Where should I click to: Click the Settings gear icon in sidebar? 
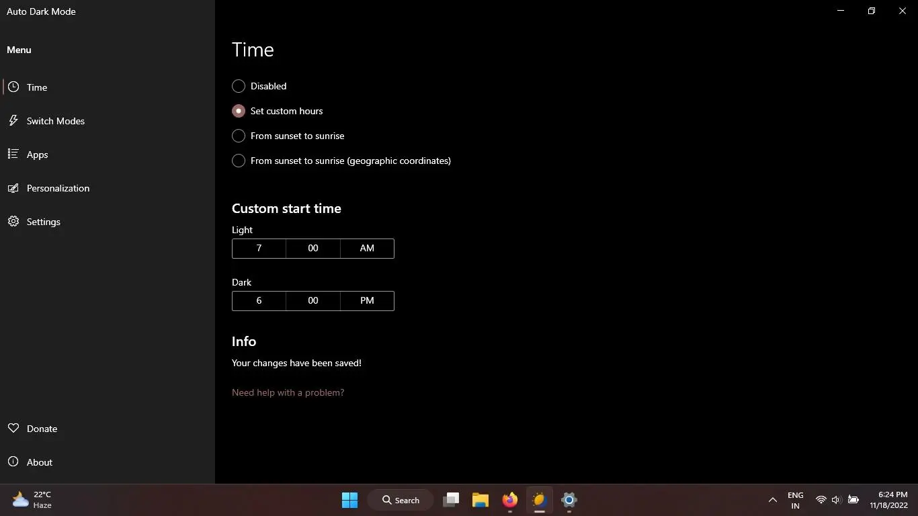click(x=13, y=222)
